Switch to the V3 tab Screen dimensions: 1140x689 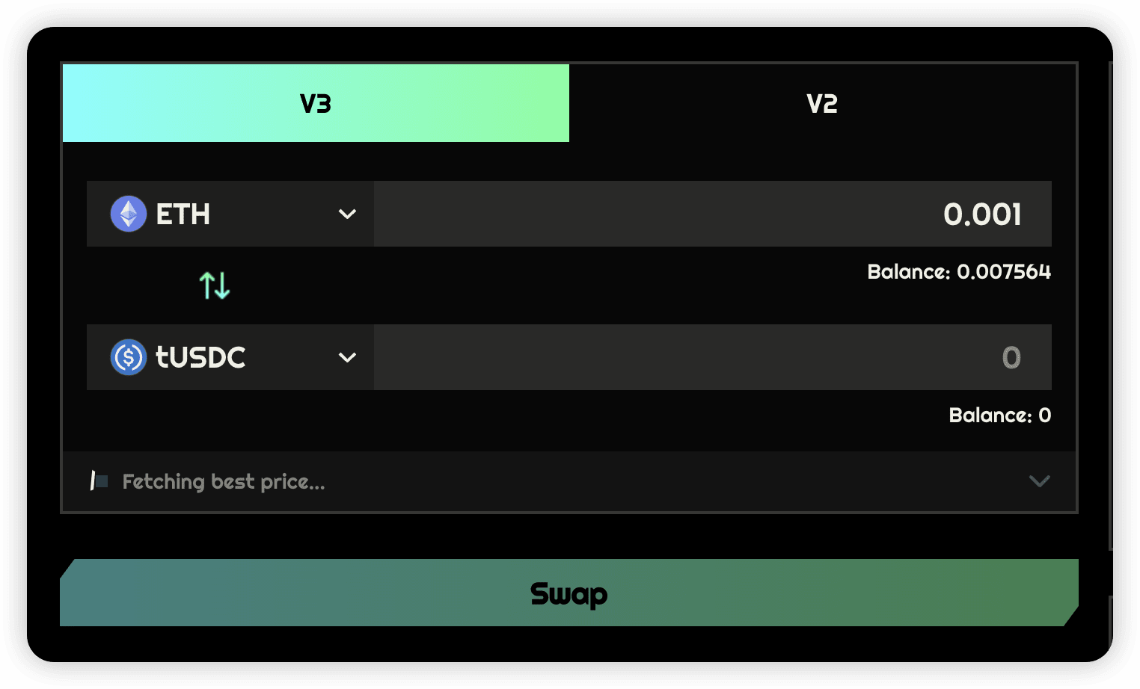coord(316,103)
